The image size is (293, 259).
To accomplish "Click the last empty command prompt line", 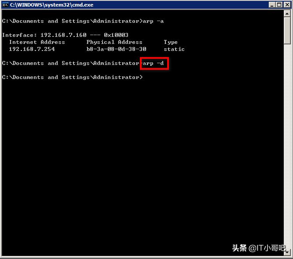I will pyautogui.click(x=73, y=77).
